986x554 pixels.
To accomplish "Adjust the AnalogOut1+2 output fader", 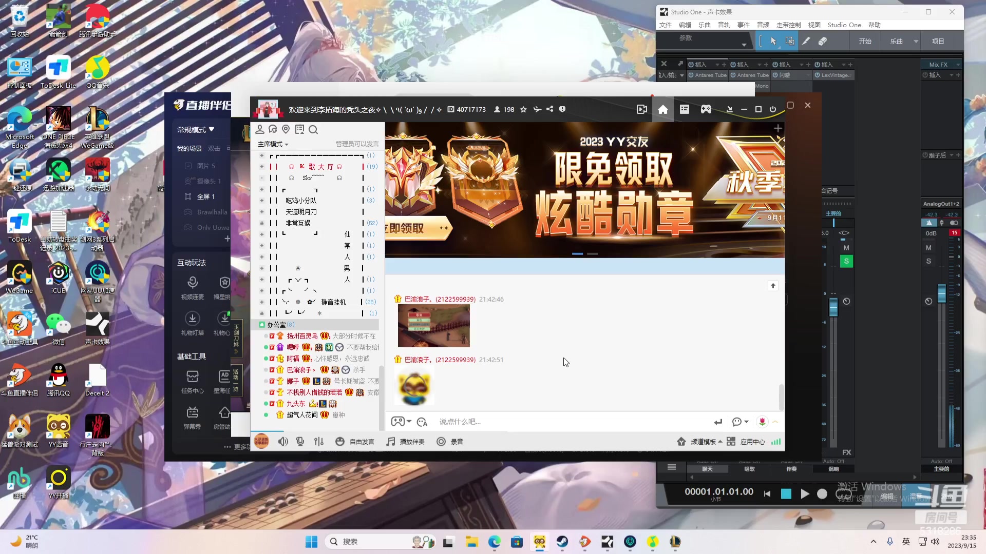I will tap(942, 293).
